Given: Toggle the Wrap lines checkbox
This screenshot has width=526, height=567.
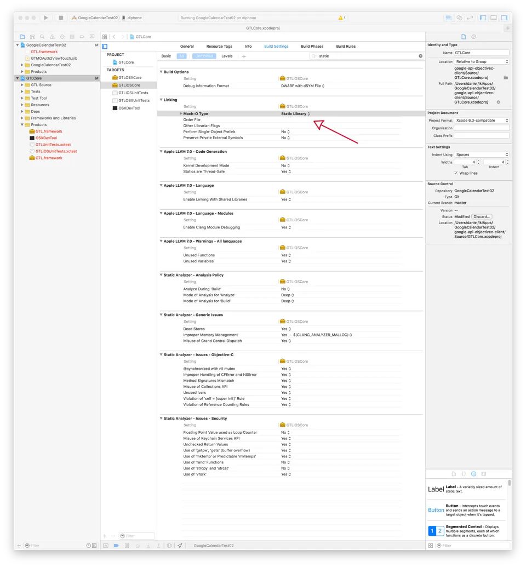Looking at the screenshot, I should point(456,173).
